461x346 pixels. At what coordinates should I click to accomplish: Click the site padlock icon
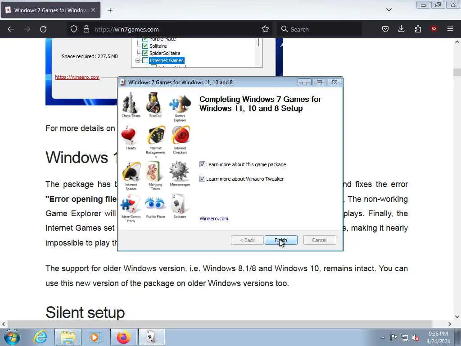86,29
